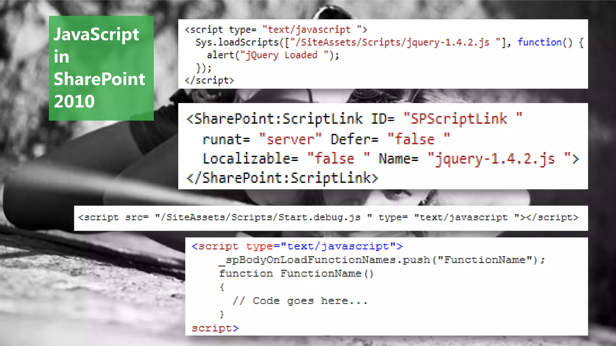Click the Start.debug.js script src line
616x346 pixels.
pos(328,217)
